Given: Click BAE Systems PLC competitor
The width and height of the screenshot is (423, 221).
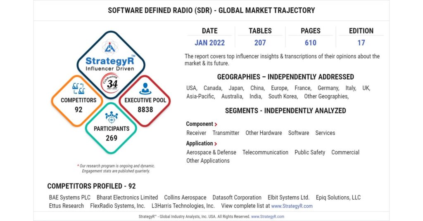Looking at the screenshot, I should (69, 197).
